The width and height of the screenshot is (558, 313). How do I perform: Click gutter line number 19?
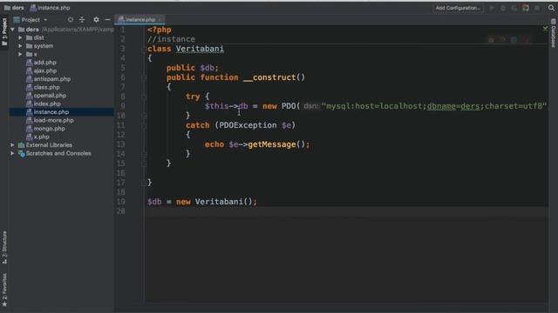[x=121, y=202]
